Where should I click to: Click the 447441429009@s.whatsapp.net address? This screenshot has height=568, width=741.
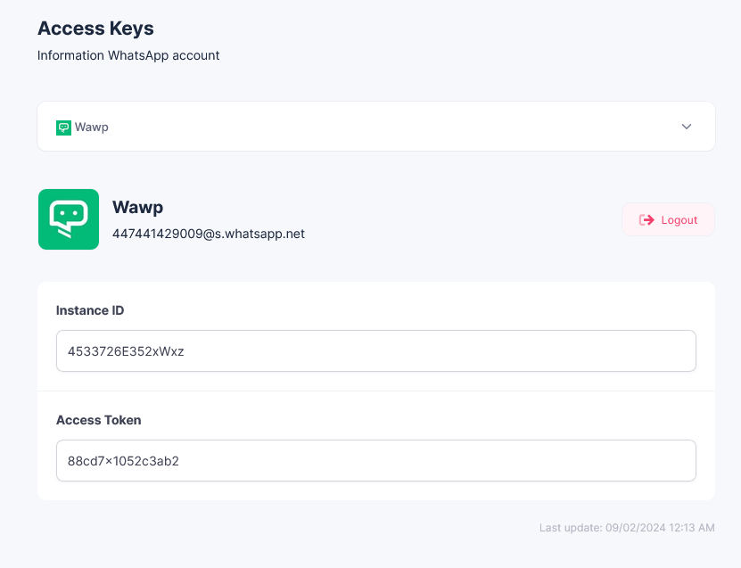pyautogui.click(x=209, y=234)
